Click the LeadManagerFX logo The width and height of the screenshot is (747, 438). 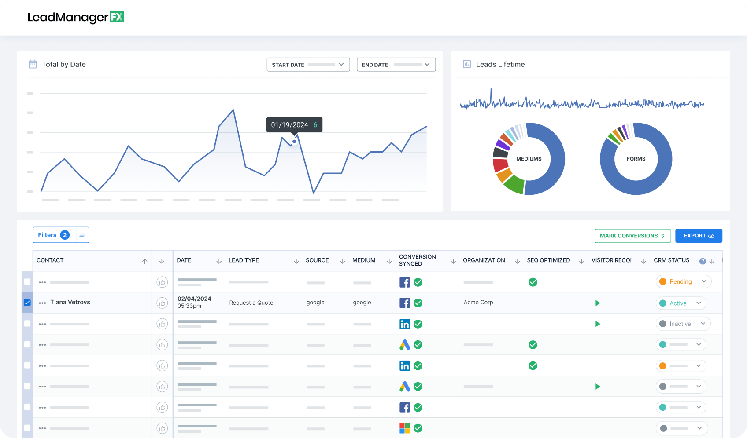pos(76,17)
